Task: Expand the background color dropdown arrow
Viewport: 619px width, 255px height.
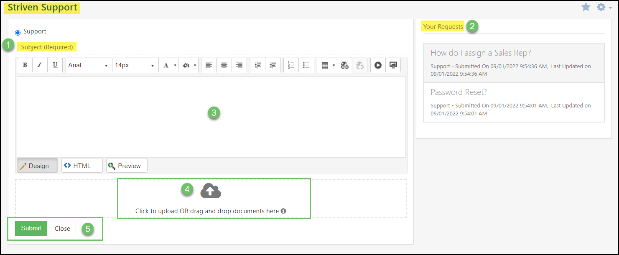Action: (x=195, y=66)
